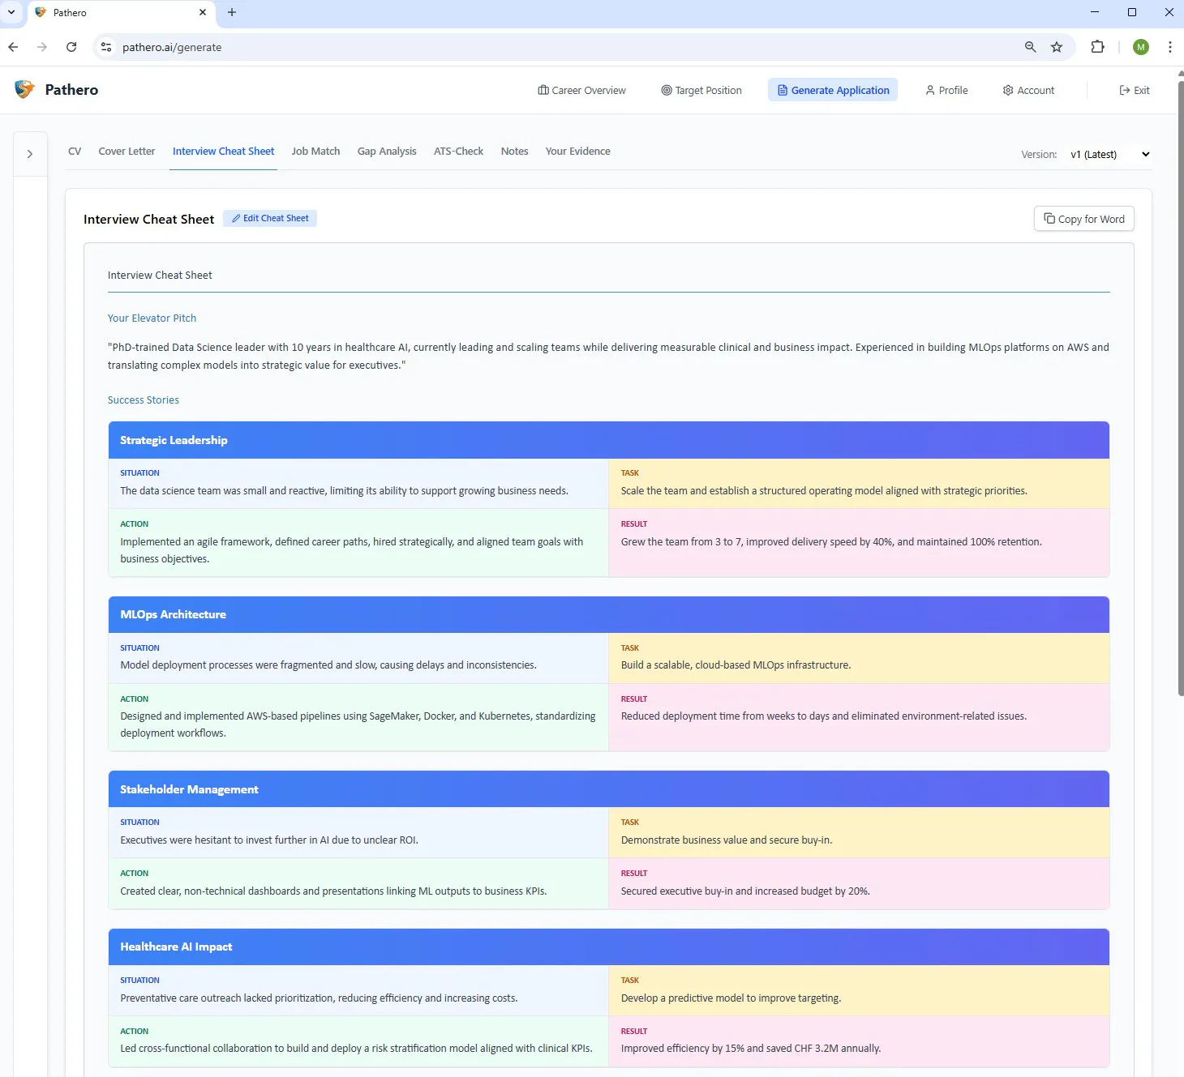Screen dimensions: 1184x1077
Task: Click task 'Demonstrate business value and secure buy-in'
Action: pos(726,840)
